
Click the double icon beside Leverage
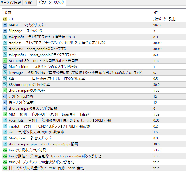click(x=5, y=73)
